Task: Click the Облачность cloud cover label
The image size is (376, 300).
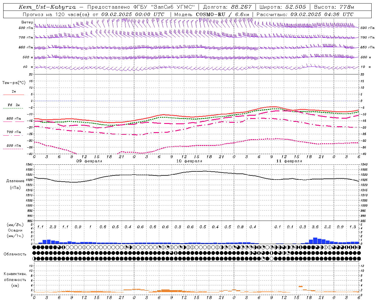Action: [15, 254]
